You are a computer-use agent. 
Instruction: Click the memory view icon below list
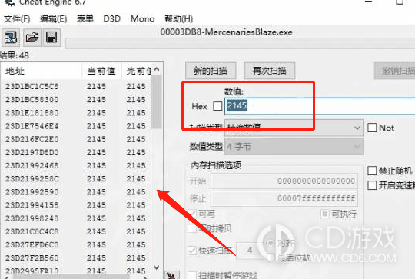click(172, 275)
